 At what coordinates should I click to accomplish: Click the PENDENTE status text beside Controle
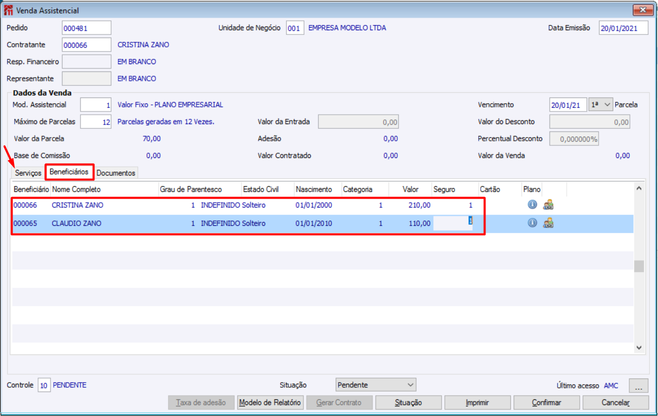(x=70, y=385)
